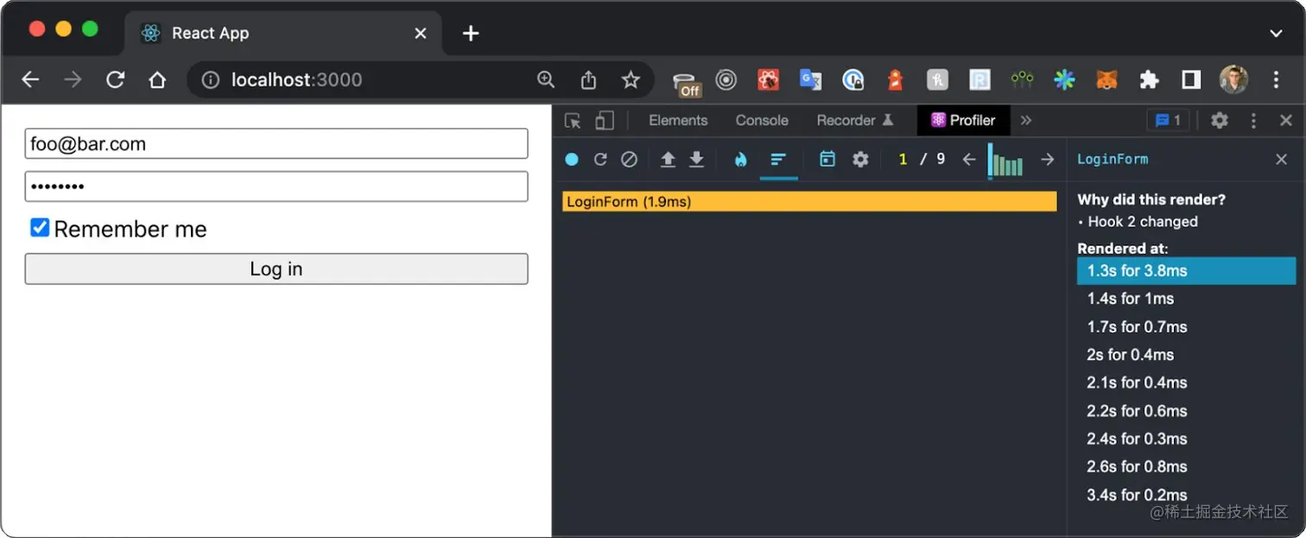
Task: Toggle the browser side panel
Action: (1191, 80)
